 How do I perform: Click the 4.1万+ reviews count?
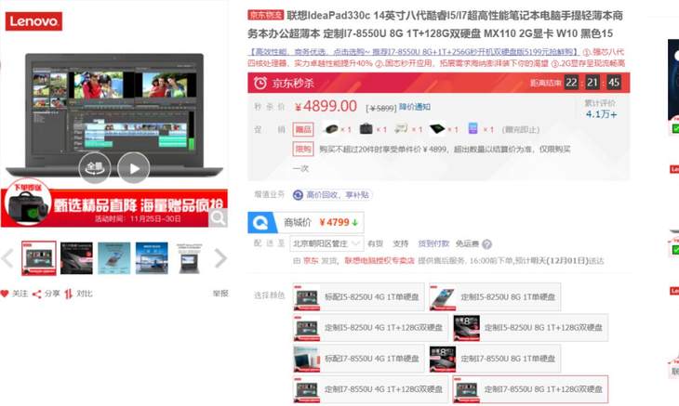pyautogui.click(x=601, y=114)
